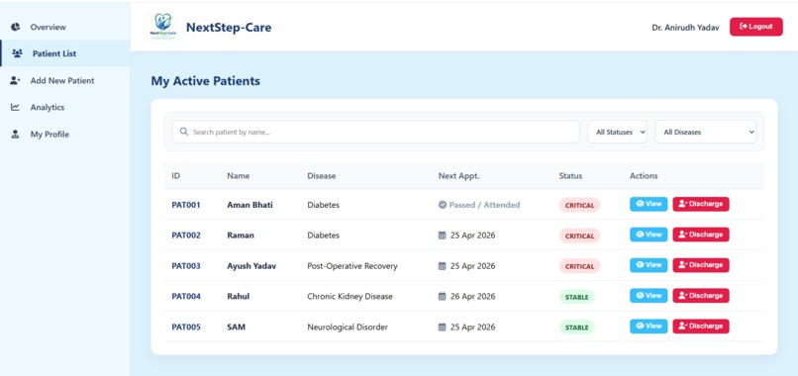View Ayush Yadav's record

coord(648,265)
